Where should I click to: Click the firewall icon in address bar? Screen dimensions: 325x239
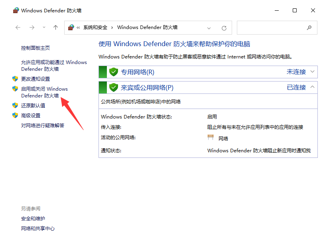pos(71,27)
